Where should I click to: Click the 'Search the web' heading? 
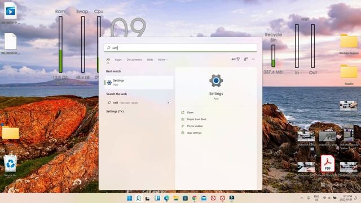(117, 94)
